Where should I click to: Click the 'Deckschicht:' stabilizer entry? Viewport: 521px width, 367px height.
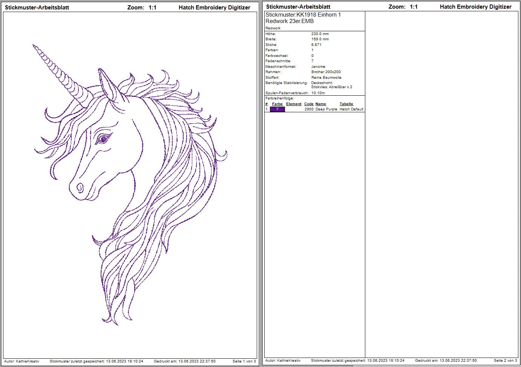[x=322, y=83]
